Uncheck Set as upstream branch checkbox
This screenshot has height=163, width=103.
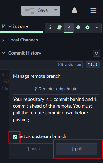click(15, 137)
